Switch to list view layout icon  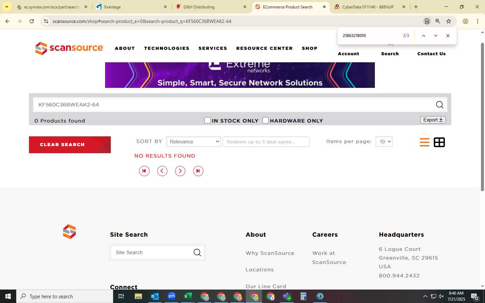(424, 142)
